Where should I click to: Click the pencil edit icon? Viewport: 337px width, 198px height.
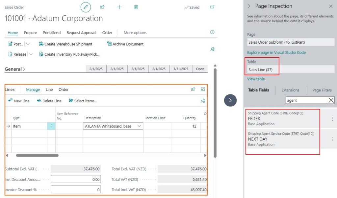click(86, 7)
